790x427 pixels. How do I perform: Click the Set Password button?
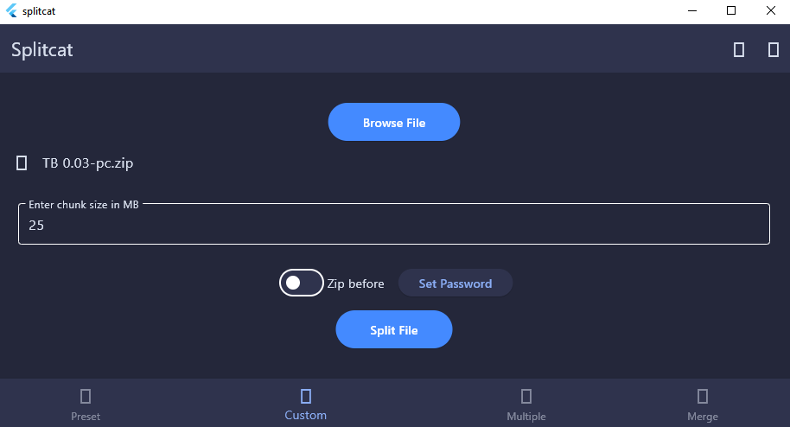click(456, 284)
